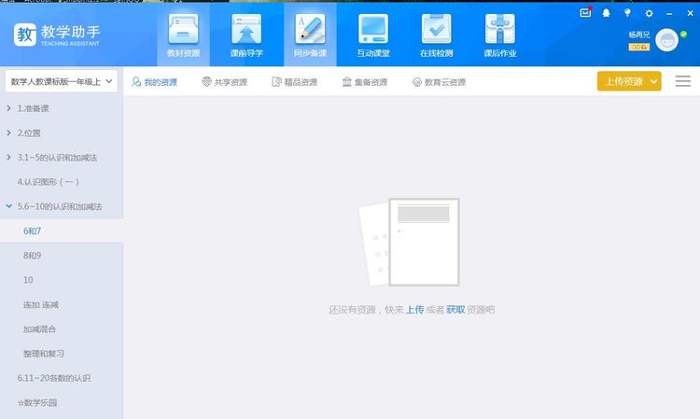Click the message inbox icon
Image resolution: width=700 pixels, height=419 pixels.
pos(585,13)
